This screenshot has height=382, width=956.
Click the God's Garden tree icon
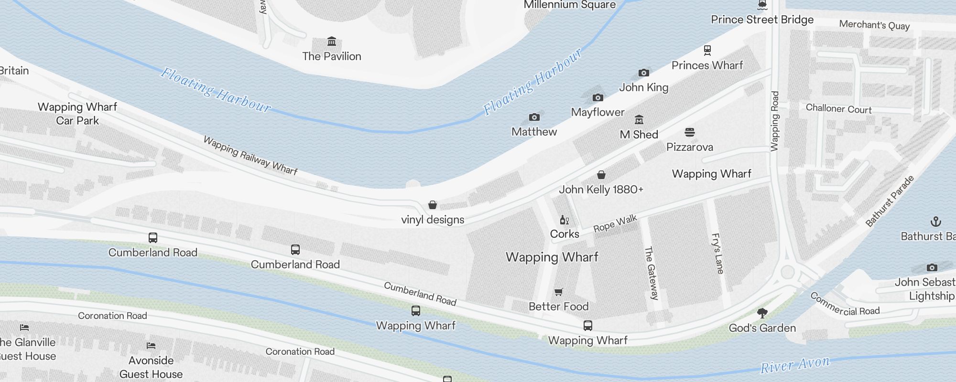(762, 313)
